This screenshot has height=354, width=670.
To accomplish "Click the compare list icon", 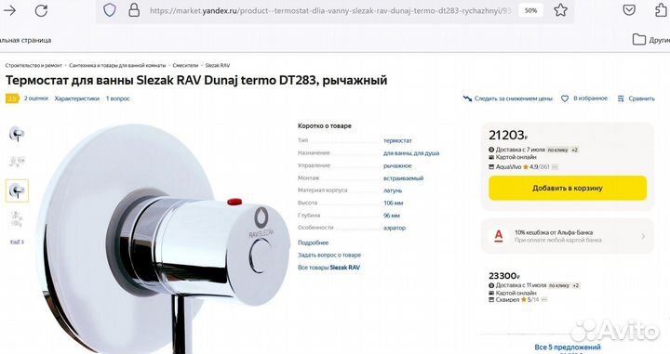I will coord(621,98).
